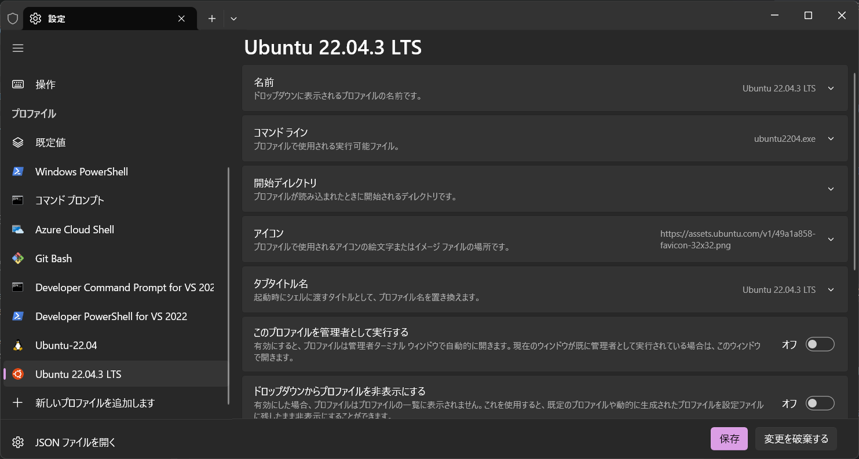Click the プロファイル section header in sidebar
The width and height of the screenshot is (859, 459).
coord(34,113)
